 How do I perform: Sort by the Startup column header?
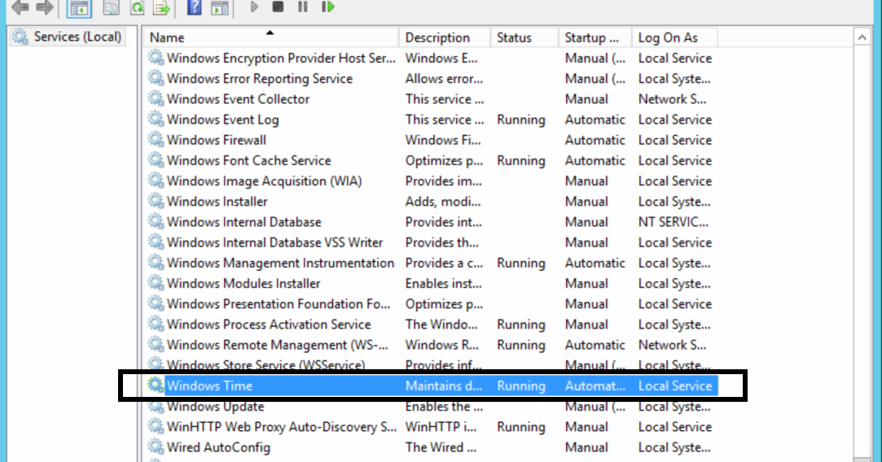point(595,37)
